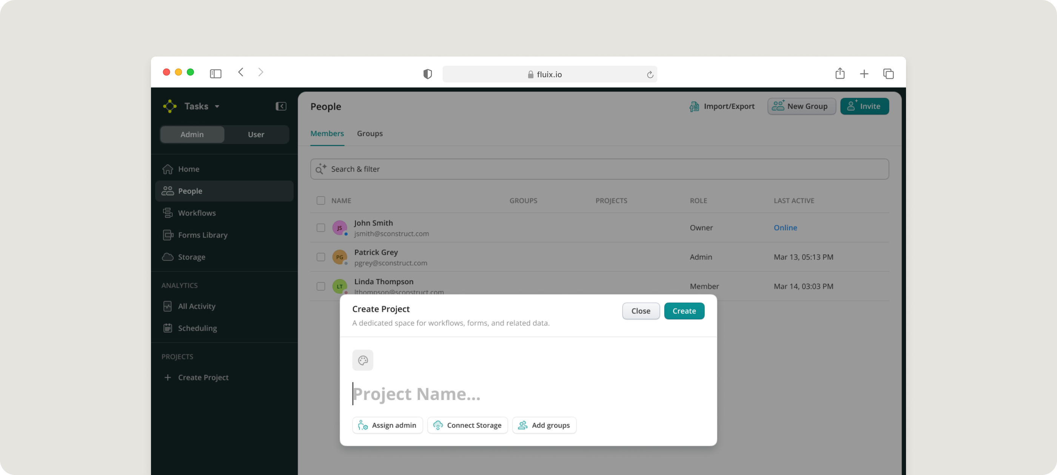
Task: Open Forms Library in the sidebar
Action: click(x=202, y=235)
